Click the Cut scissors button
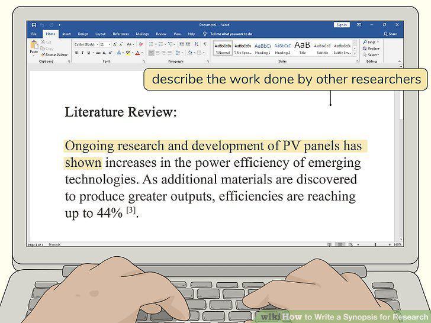This screenshot has width=431, height=323. pos(46,42)
